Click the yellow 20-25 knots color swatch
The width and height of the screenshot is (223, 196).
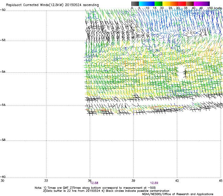click(166, 4)
